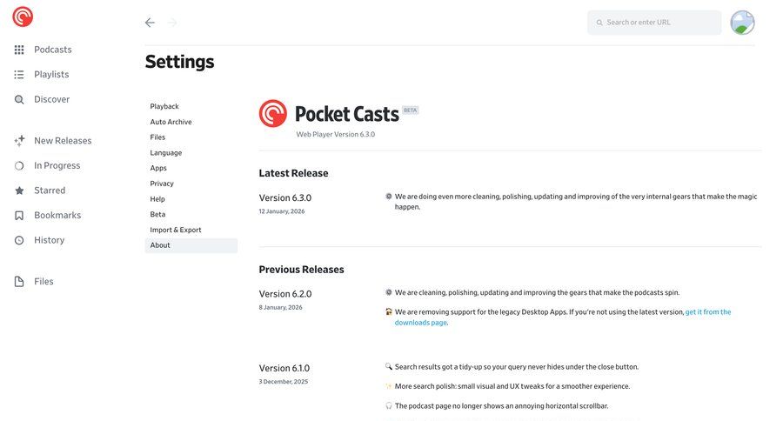The height and width of the screenshot is (421, 783).
Task: Open the Playlists list icon
Action: coord(19,75)
